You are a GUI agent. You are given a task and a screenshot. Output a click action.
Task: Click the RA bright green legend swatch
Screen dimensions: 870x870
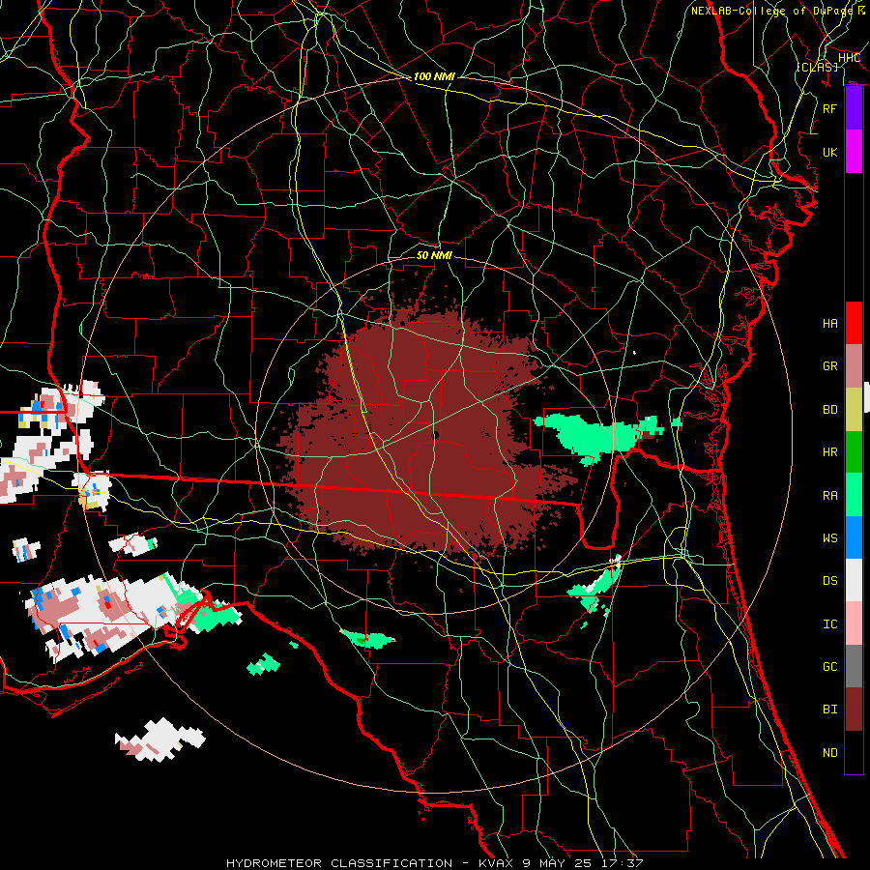(x=854, y=495)
